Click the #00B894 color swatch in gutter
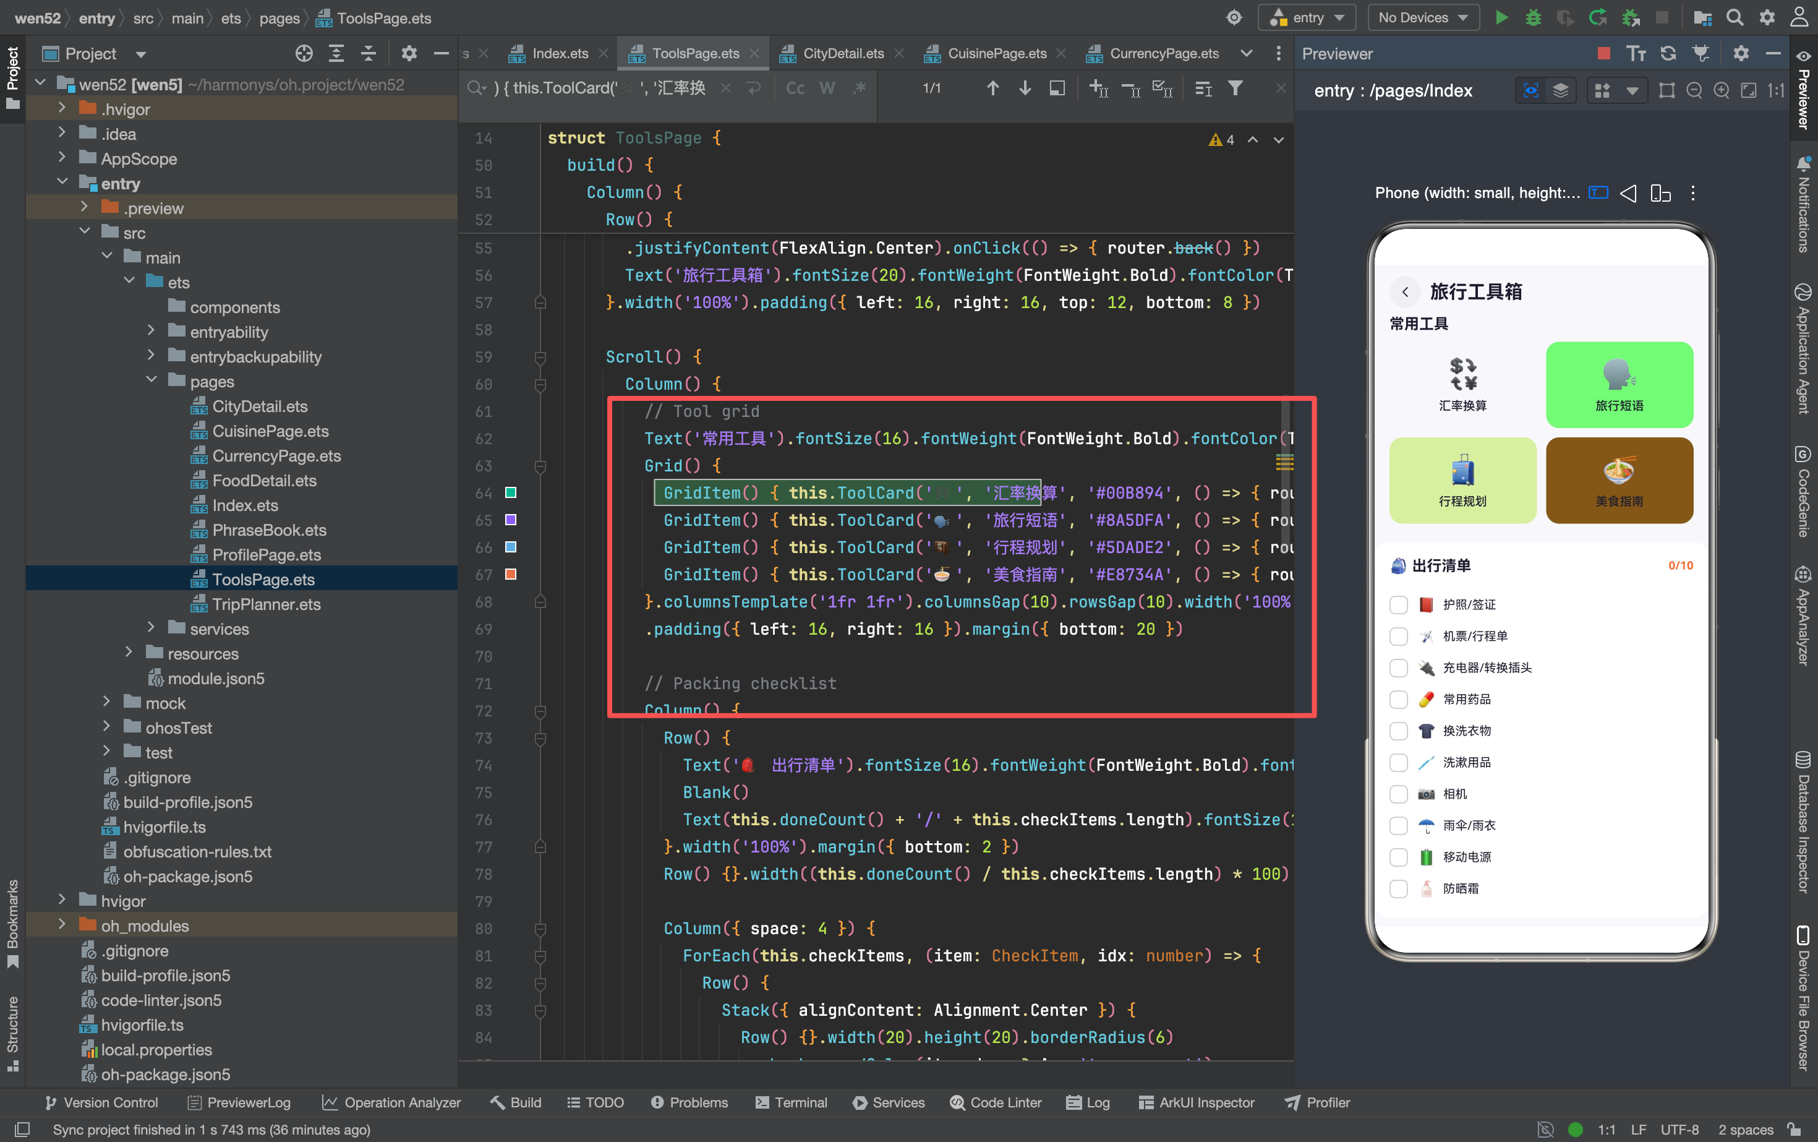Viewport: 1818px width, 1142px height. coord(510,492)
